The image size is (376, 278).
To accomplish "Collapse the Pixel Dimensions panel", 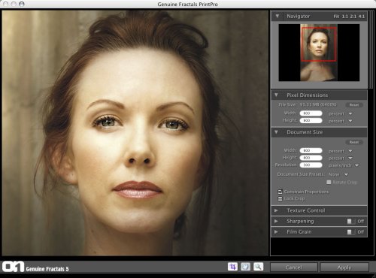I will click(x=276, y=95).
